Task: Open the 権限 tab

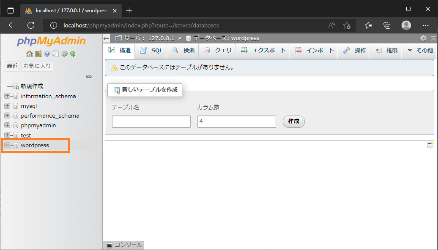Action: pos(386,51)
